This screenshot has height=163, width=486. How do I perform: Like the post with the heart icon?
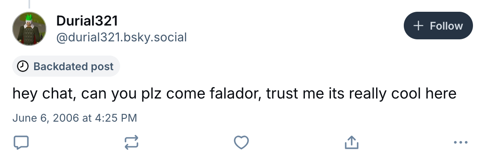(x=241, y=142)
